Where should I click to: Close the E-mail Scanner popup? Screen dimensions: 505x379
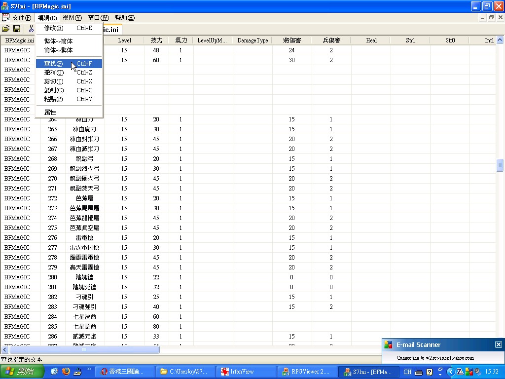[x=498, y=344]
